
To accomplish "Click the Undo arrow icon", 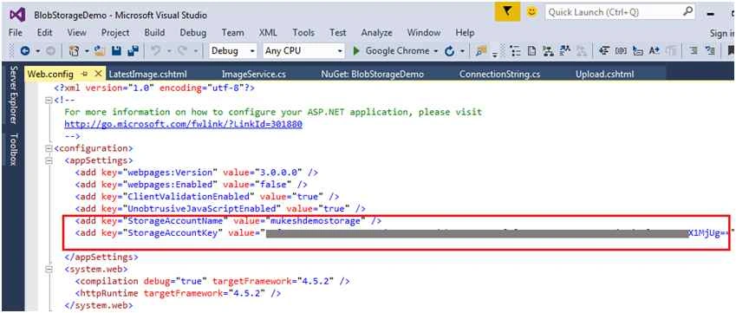I will tap(155, 50).
